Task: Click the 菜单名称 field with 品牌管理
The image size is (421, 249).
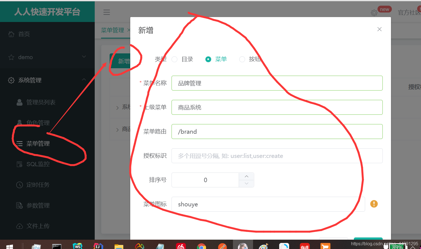Action: click(x=277, y=83)
